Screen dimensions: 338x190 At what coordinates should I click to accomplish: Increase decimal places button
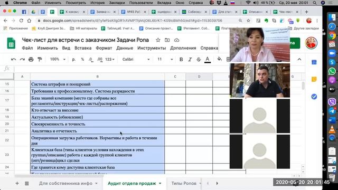[100, 59]
